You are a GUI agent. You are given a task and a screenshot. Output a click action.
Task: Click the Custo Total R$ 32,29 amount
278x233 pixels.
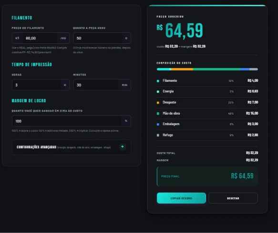point(252,153)
